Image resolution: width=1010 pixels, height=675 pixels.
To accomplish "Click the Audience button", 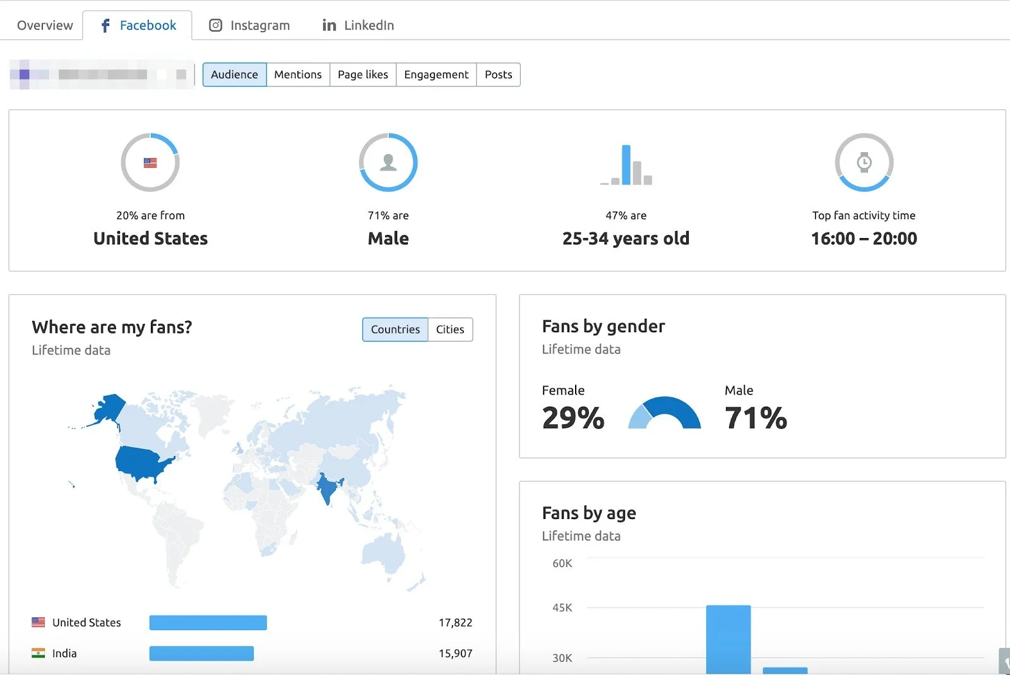I will (234, 75).
